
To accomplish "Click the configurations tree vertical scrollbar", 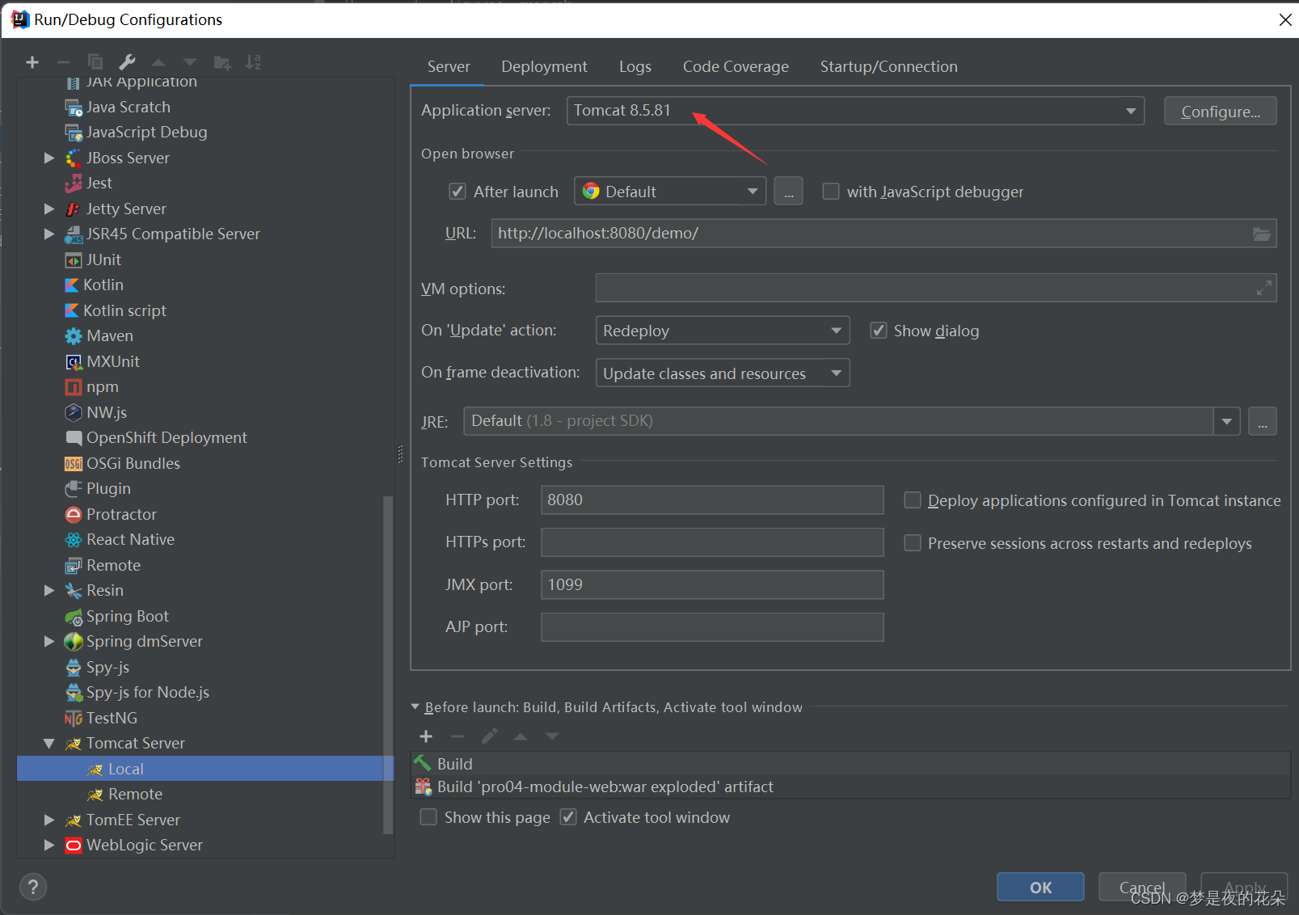I will [x=388, y=664].
